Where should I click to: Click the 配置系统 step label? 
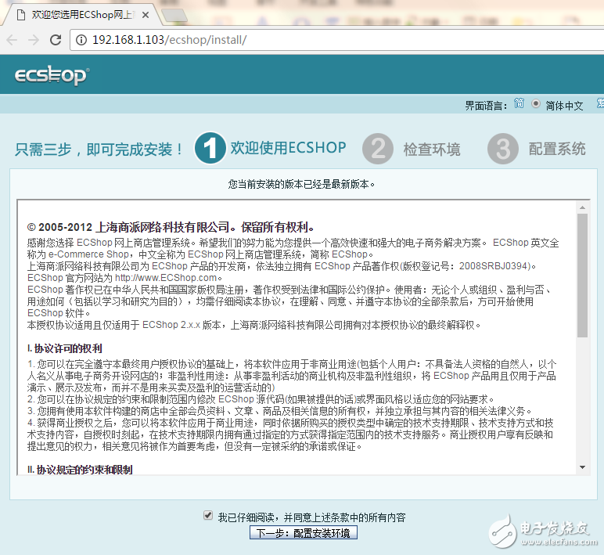557,149
